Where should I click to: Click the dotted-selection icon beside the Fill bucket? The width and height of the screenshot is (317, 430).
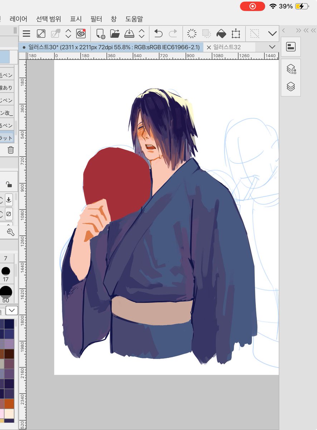pyautogui.click(x=206, y=34)
